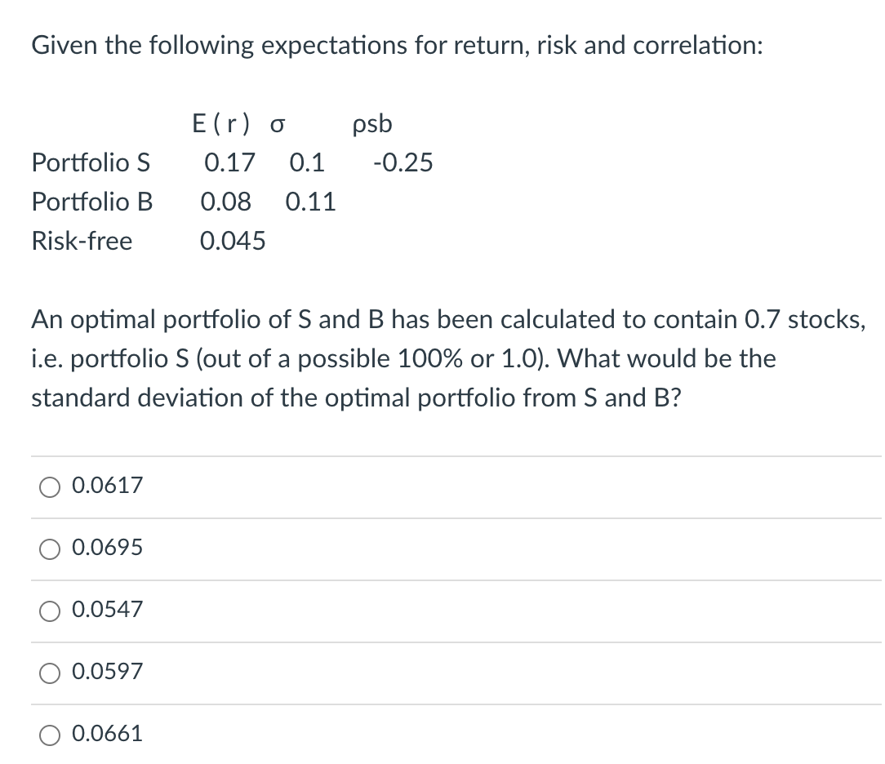Select the 0.0617 answer option
This screenshot has width=885, height=764.
tap(50, 486)
